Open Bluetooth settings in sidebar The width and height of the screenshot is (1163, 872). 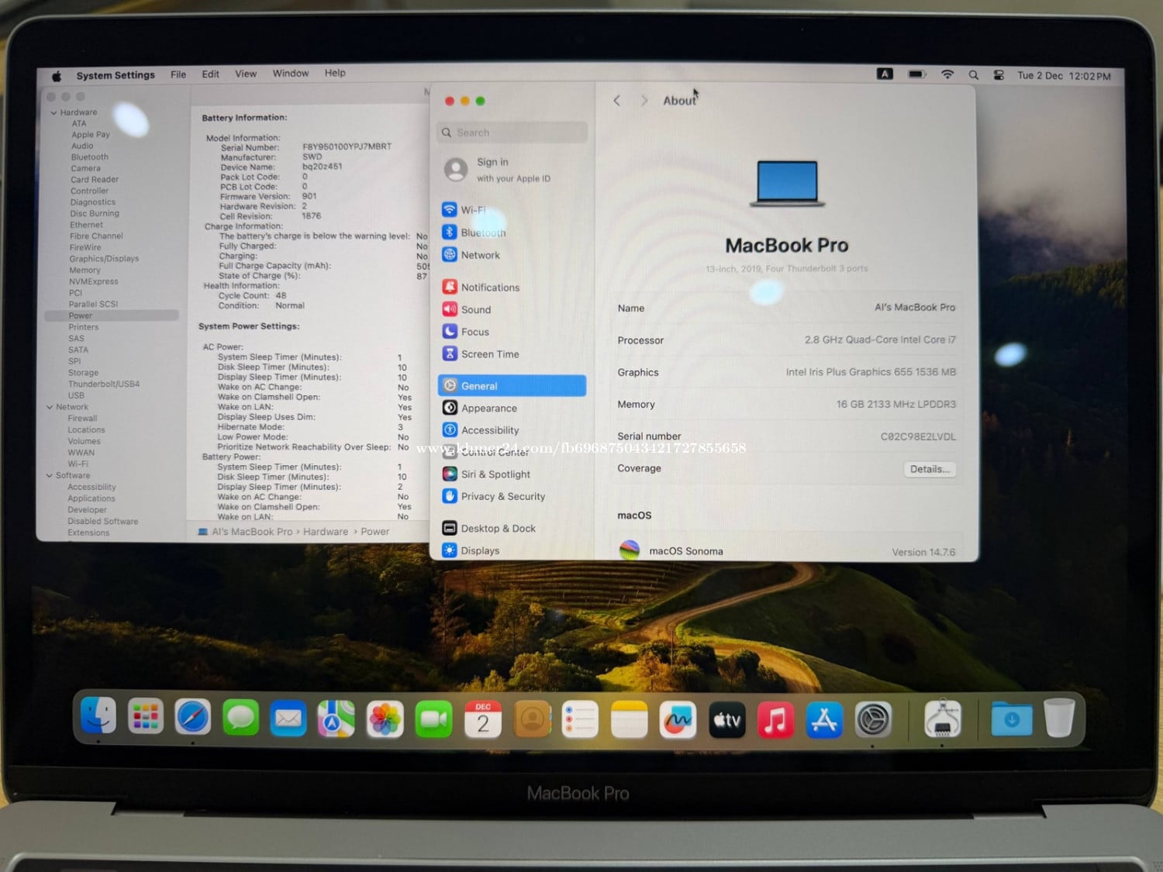click(482, 233)
